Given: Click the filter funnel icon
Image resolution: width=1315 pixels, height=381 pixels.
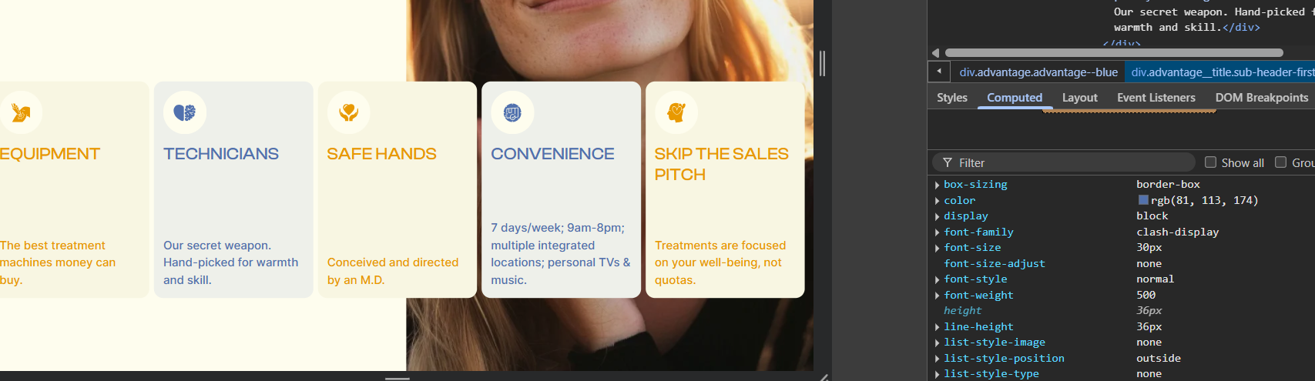Looking at the screenshot, I should coord(948,162).
